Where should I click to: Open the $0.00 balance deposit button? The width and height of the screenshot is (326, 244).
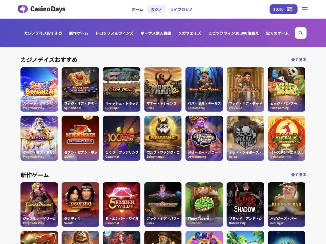[283, 9]
